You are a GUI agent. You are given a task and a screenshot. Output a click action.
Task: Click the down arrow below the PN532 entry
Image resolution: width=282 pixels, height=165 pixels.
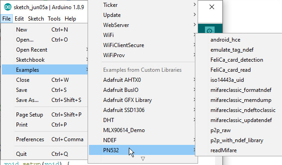click(143, 159)
